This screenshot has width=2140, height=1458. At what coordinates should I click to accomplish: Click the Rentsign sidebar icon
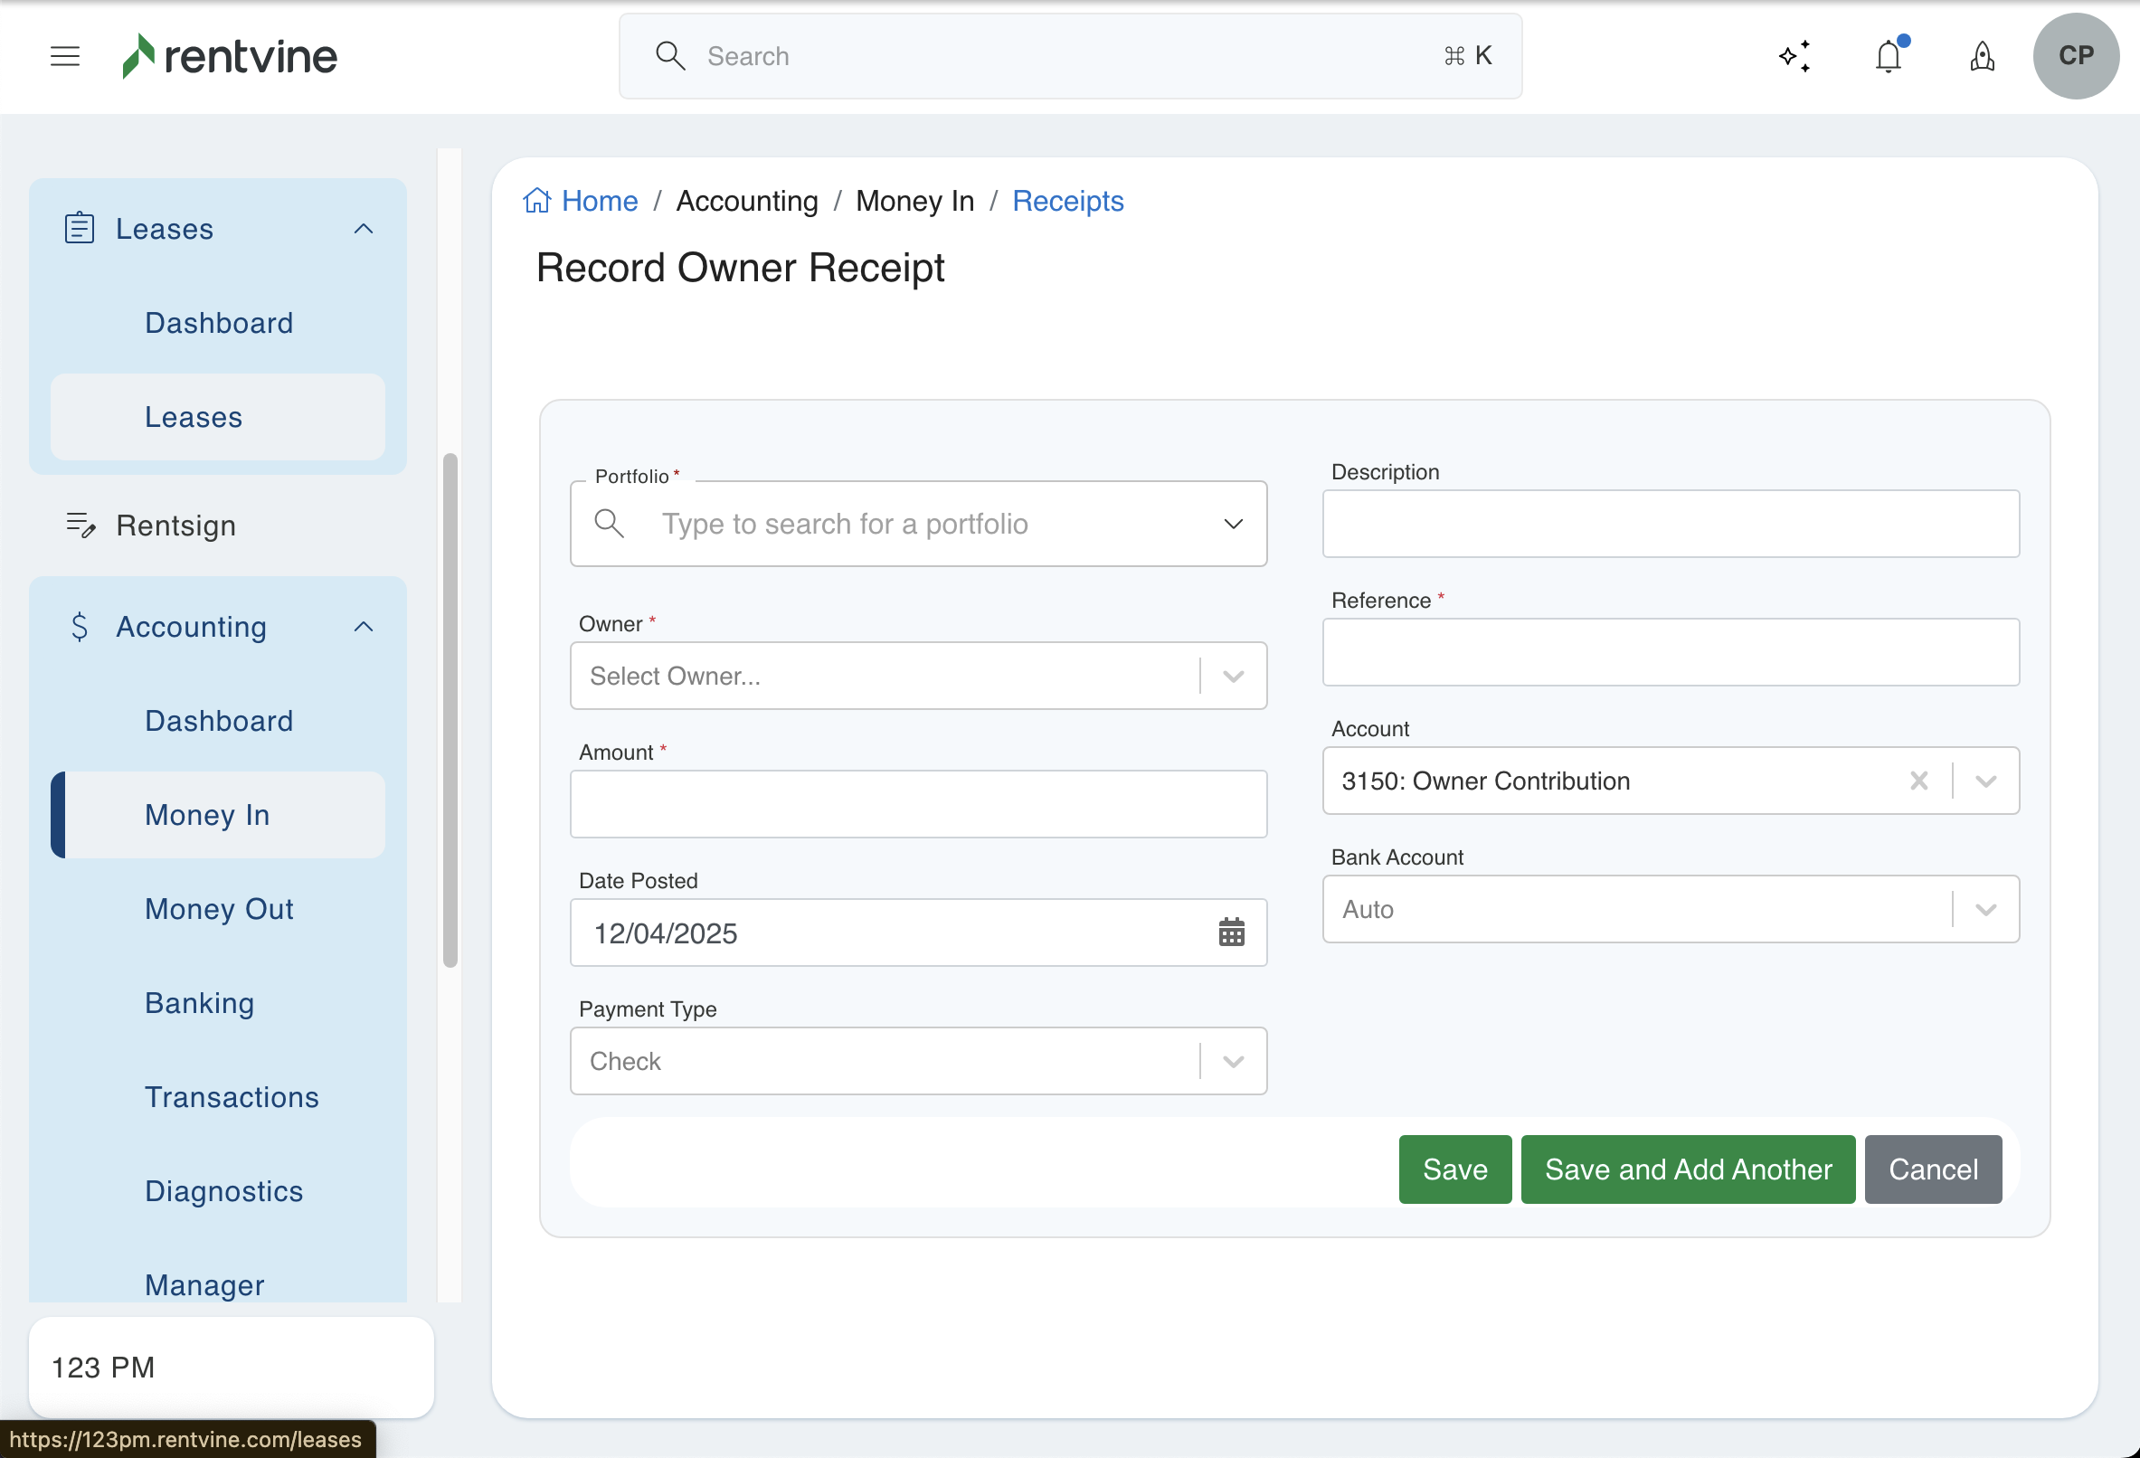click(80, 525)
